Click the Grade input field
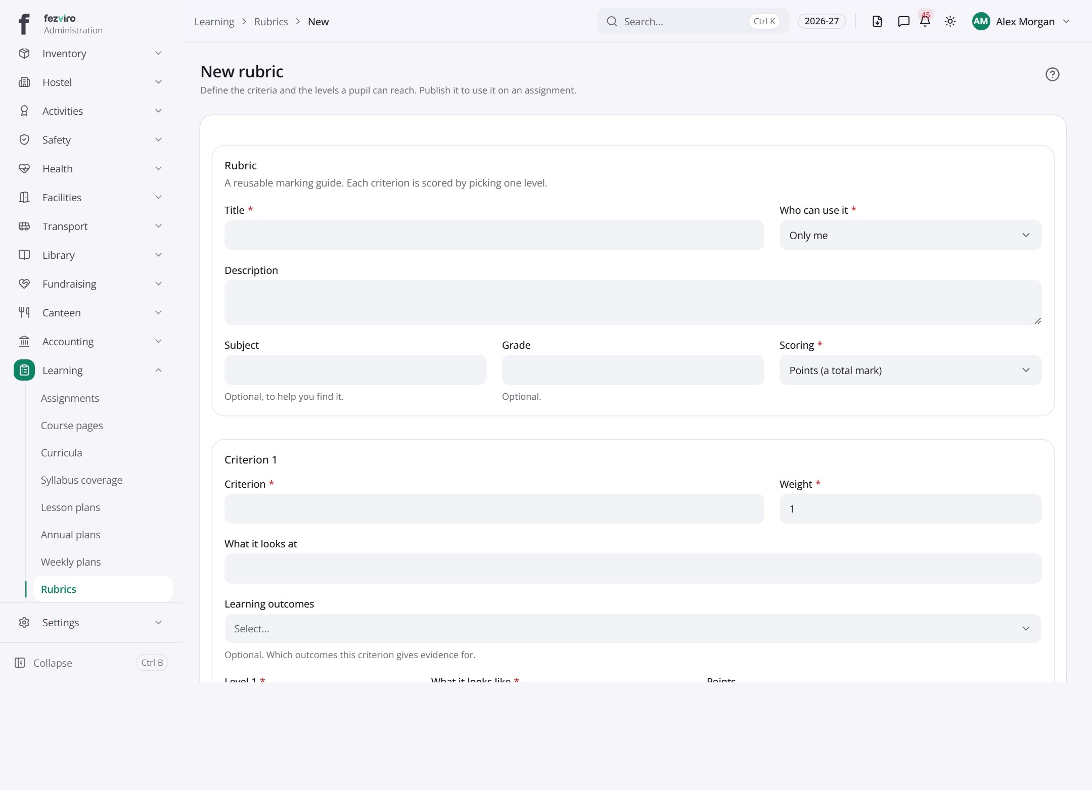 click(633, 370)
